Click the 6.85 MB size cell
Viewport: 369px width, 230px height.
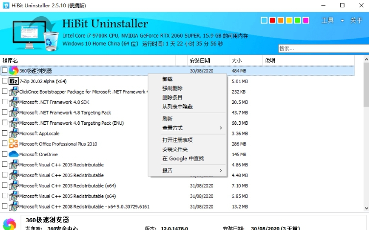click(240, 196)
